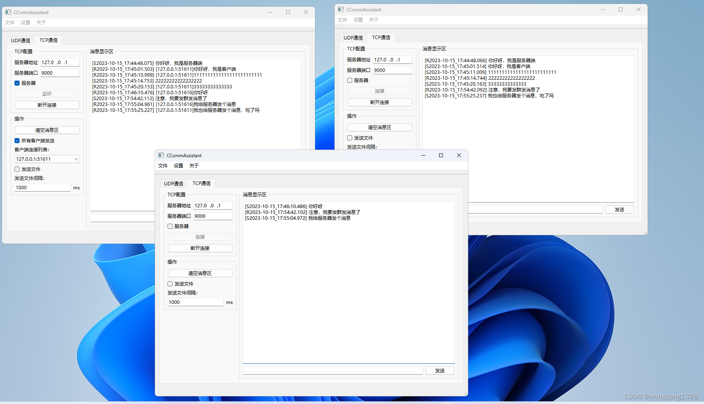704x404 pixels.
Task: Open 设置 menu in the left server window
Action: point(25,22)
